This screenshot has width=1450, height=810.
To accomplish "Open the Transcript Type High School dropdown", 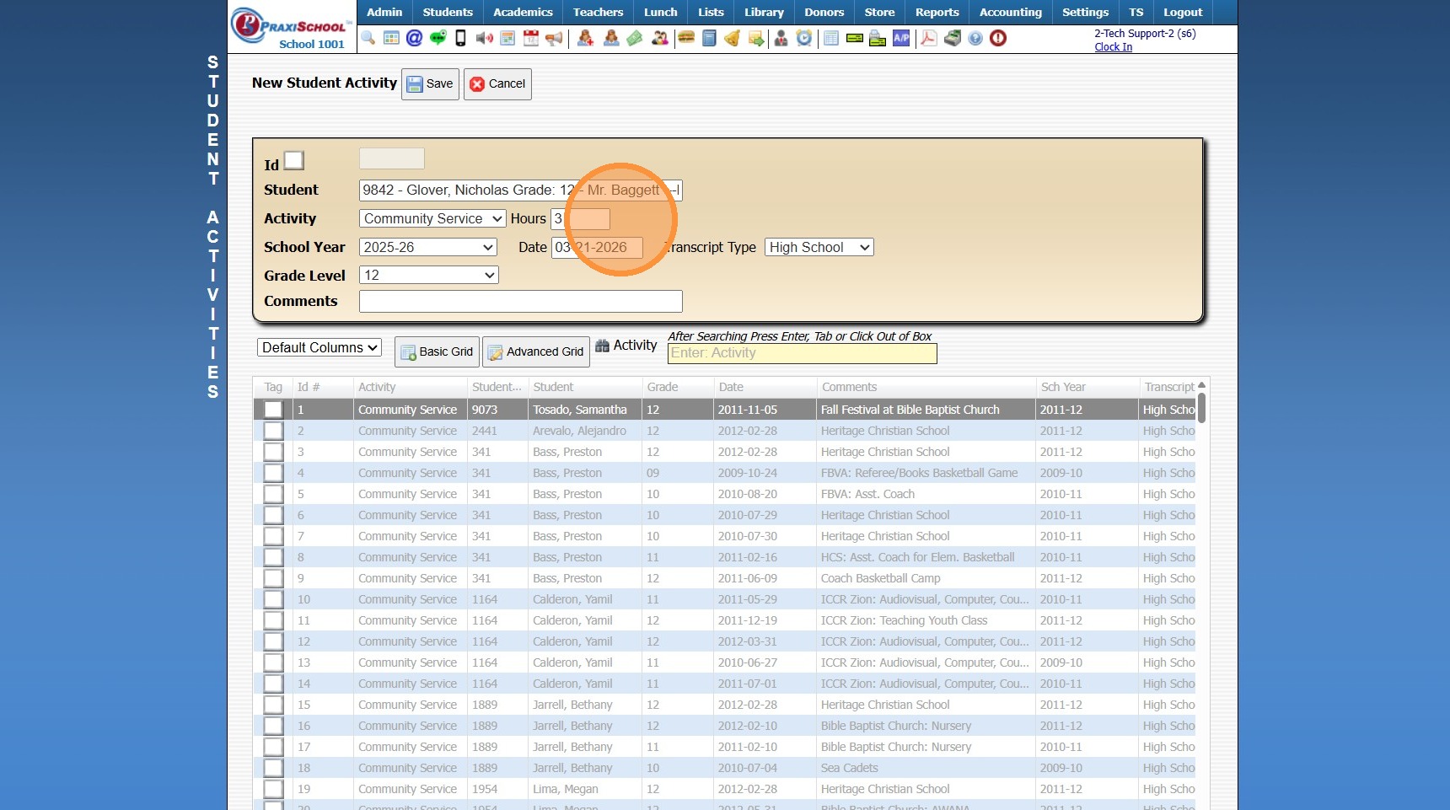I will (819, 247).
